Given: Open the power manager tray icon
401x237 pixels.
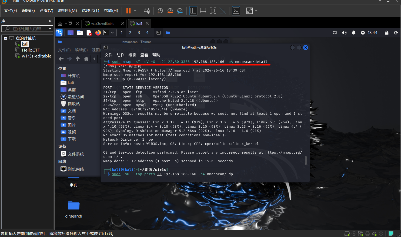Looking at the screenshot, I should (x=363, y=33).
